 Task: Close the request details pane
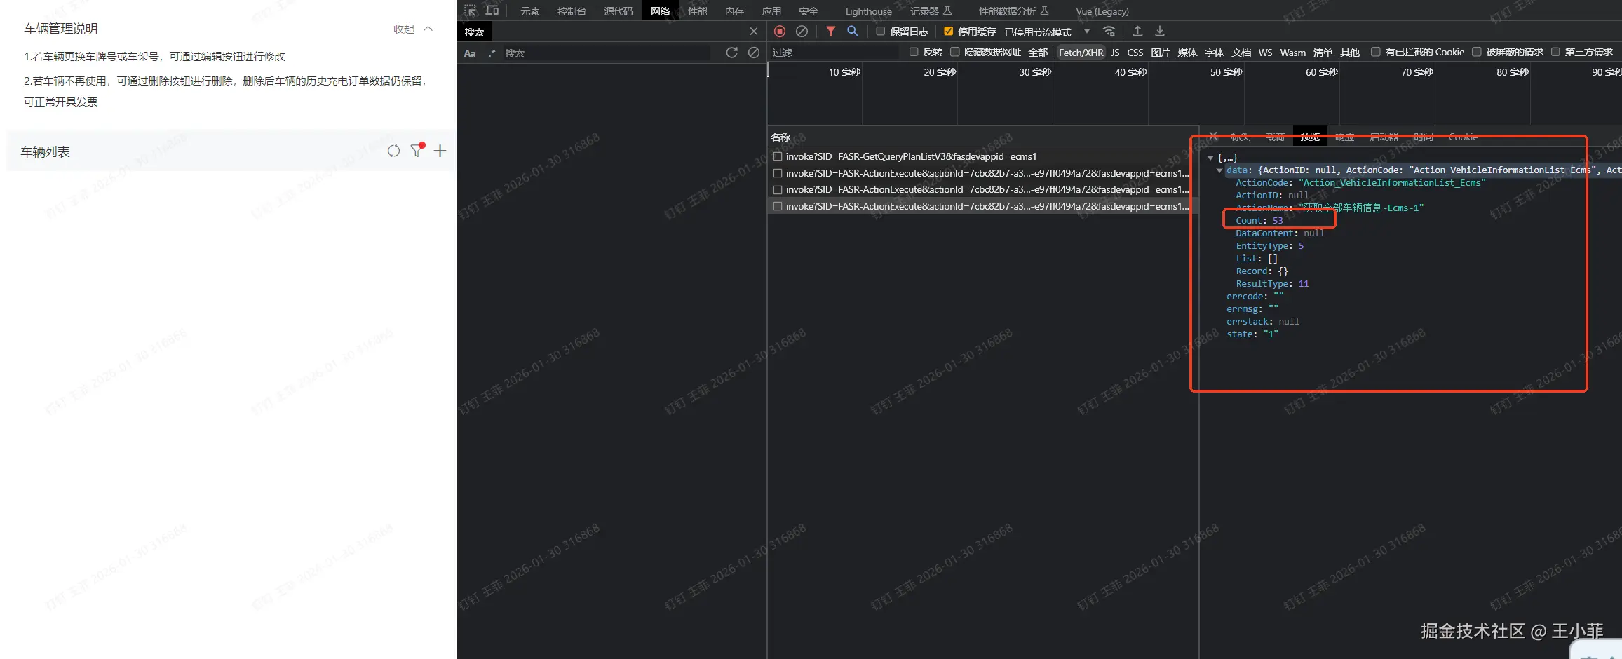click(1213, 136)
